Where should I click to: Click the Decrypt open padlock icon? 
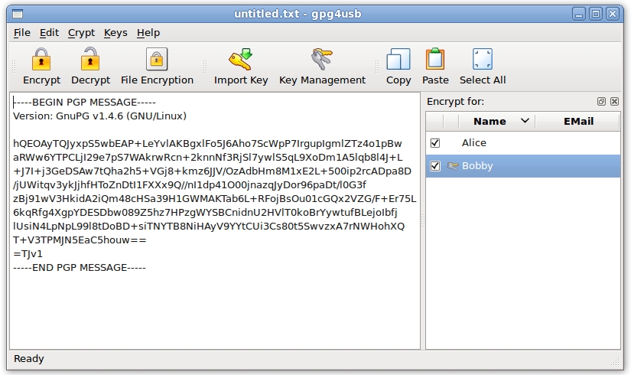[90, 59]
